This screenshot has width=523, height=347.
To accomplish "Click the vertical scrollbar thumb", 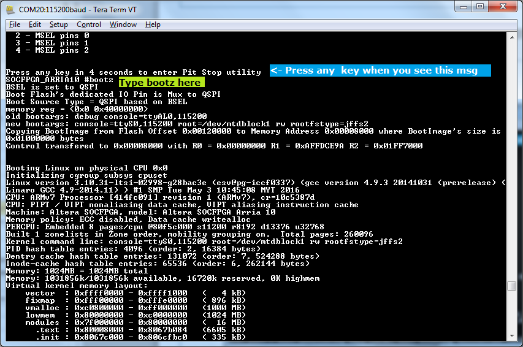I will coord(512,286).
